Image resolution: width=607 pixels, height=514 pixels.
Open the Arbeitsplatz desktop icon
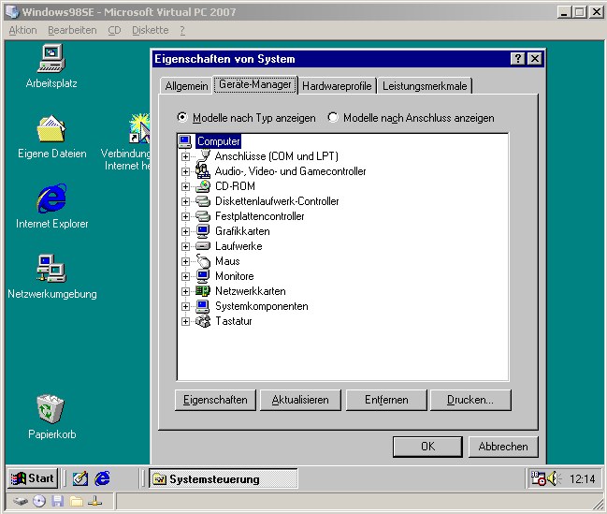tap(51, 59)
